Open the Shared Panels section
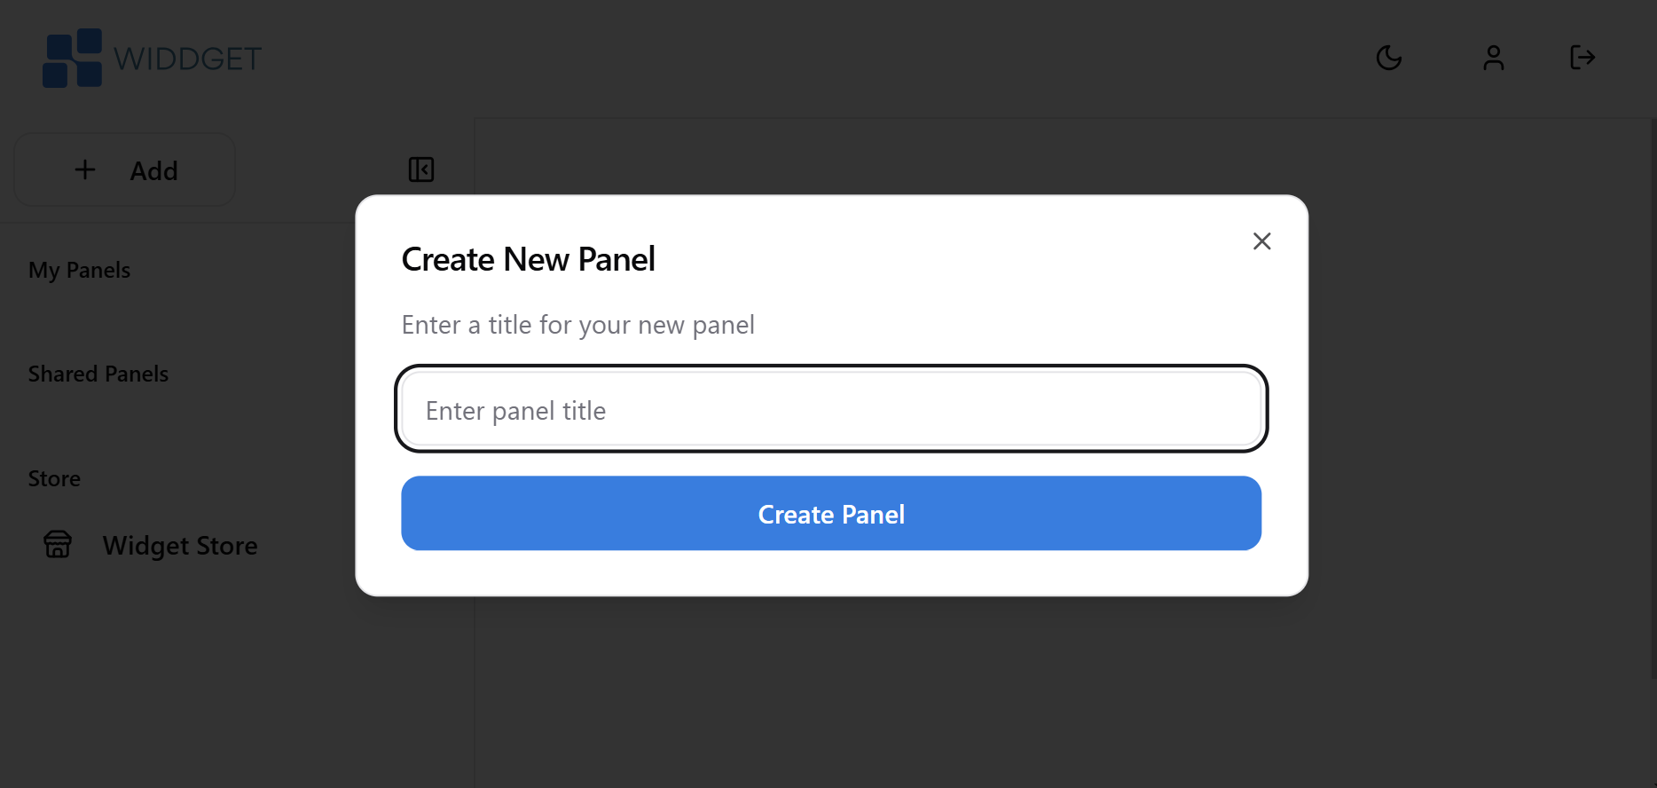Viewport: 1657px width, 788px height. (98, 374)
